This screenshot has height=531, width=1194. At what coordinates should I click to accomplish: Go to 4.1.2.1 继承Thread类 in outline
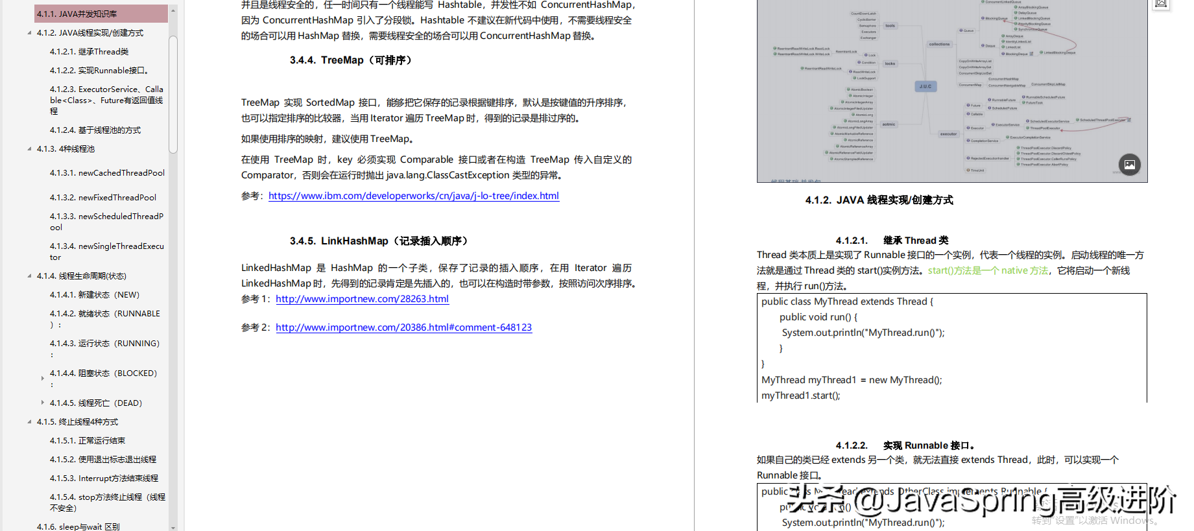[x=89, y=51]
